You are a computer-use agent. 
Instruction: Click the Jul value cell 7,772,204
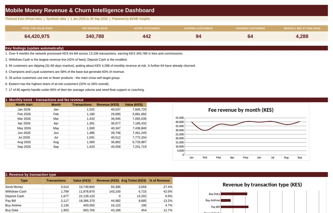(x=134, y=137)
